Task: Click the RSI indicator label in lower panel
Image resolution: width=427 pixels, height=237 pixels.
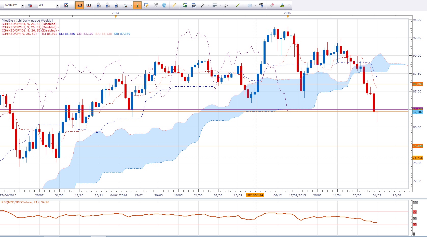Action: pyautogui.click(x=25, y=202)
